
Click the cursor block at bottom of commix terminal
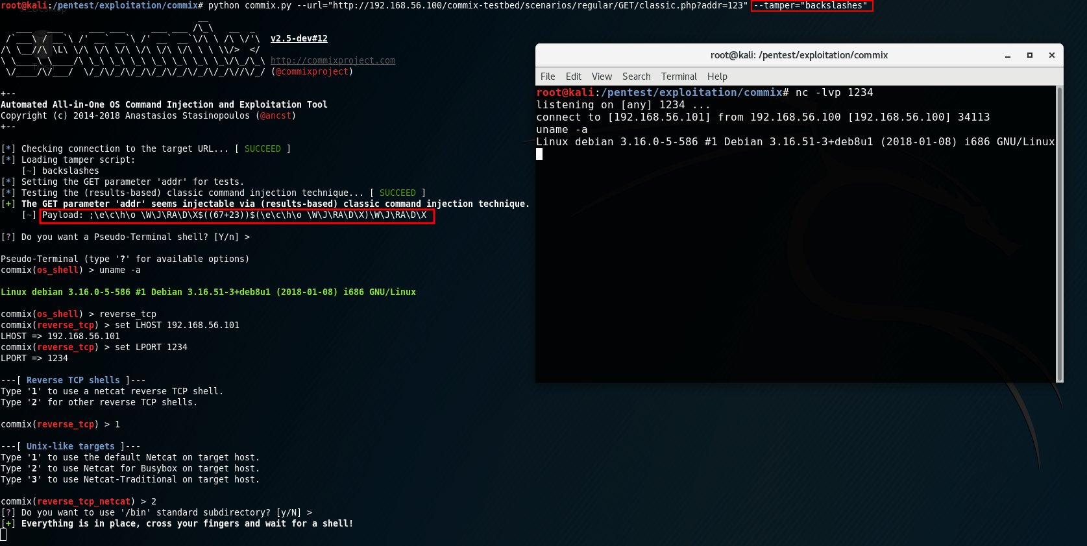3,534
